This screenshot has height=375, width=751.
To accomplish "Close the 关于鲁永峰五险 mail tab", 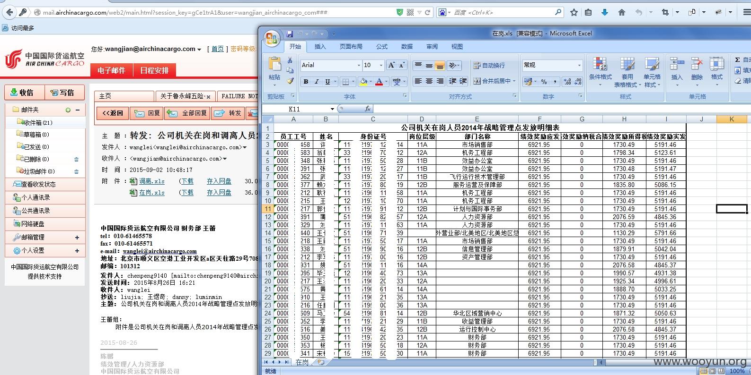I will (x=208, y=97).
